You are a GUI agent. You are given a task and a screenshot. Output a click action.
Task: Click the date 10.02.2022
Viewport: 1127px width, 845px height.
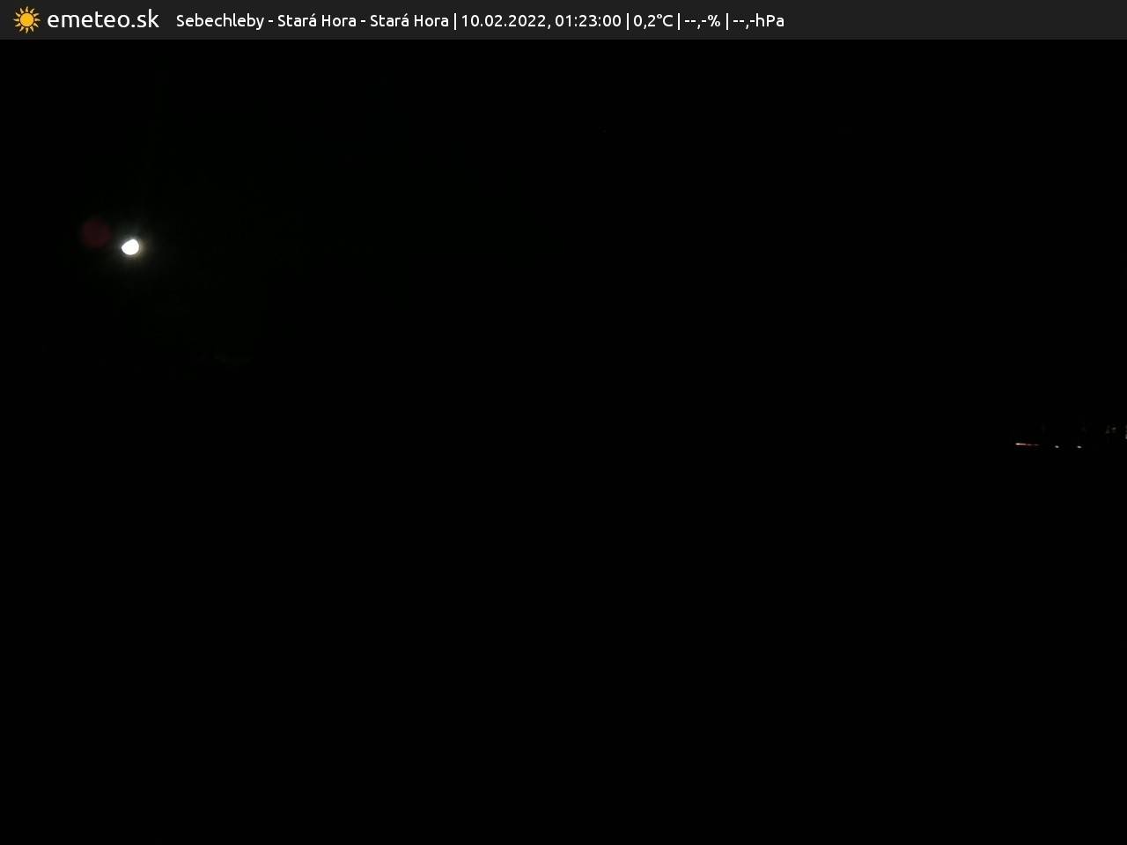coord(503,20)
